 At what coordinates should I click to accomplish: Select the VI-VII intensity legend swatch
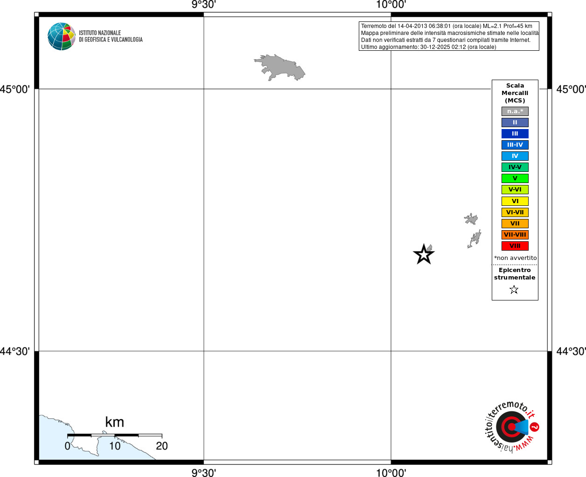point(515,212)
